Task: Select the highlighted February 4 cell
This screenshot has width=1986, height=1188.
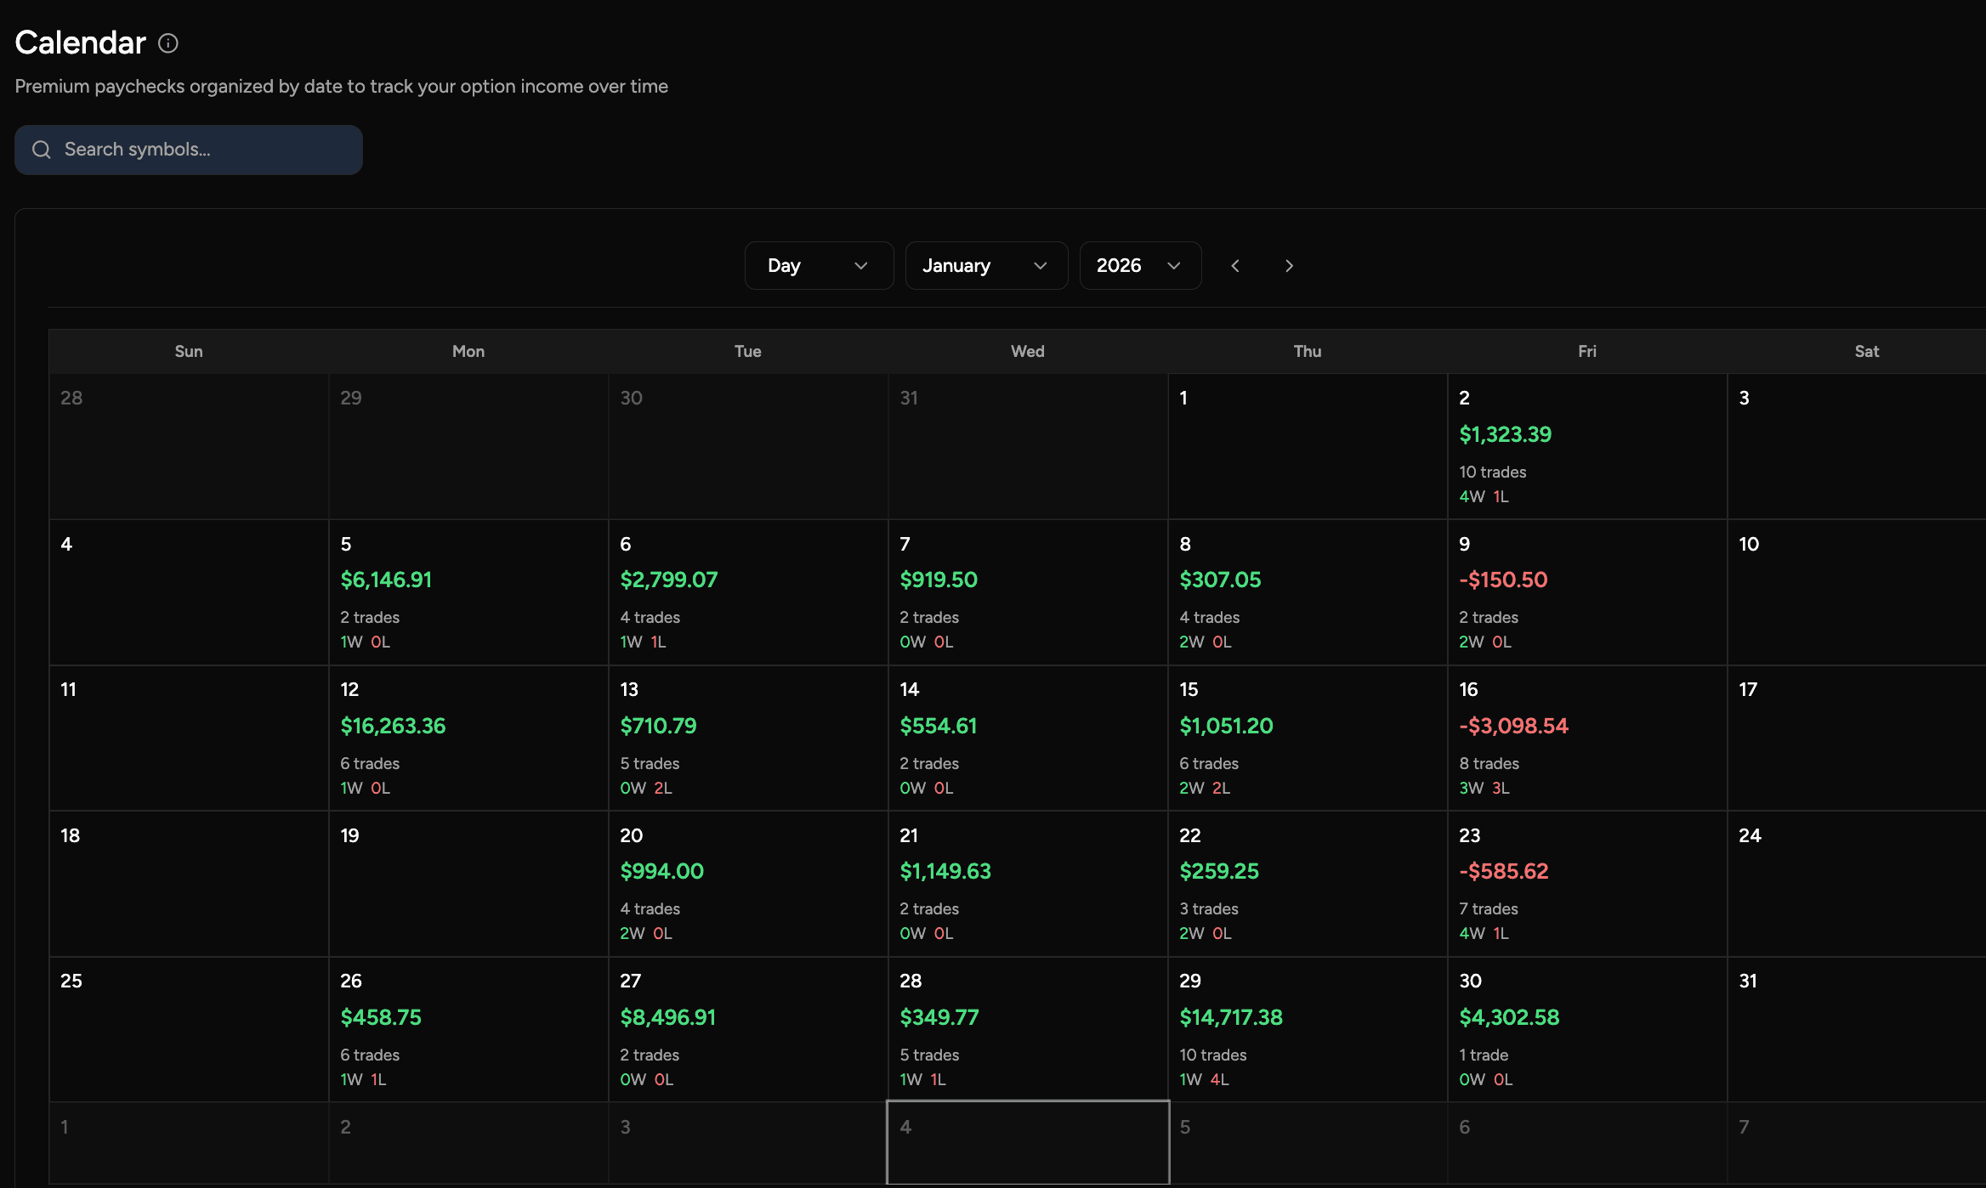Action: pyautogui.click(x=1027, y=1142)
